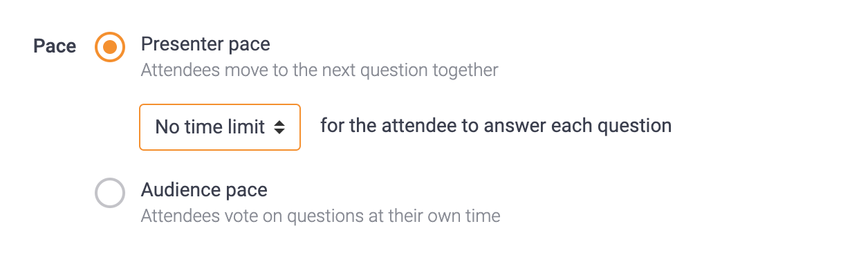Viewport: 841px width, 271px height.
Task: Click the up-down arrows in time limit selector
Action: (279, 127)
